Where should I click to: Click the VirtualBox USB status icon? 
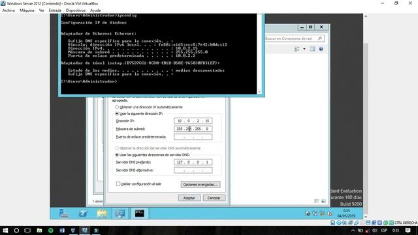(x=357, y=223)
